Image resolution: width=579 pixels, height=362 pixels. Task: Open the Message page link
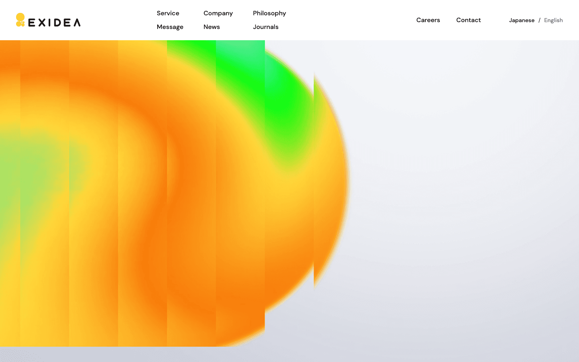click(x=170, y=27)
